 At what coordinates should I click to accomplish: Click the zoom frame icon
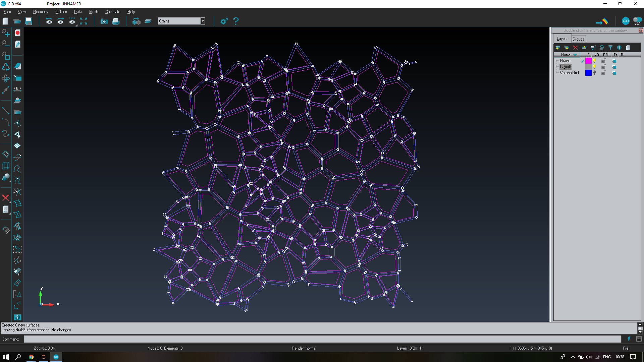(x=84, y=21)
